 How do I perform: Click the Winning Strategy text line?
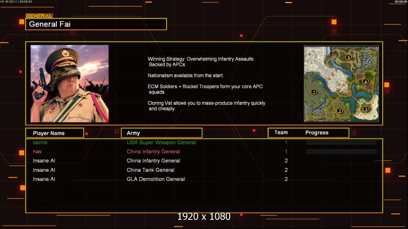(x=200, y=62)
